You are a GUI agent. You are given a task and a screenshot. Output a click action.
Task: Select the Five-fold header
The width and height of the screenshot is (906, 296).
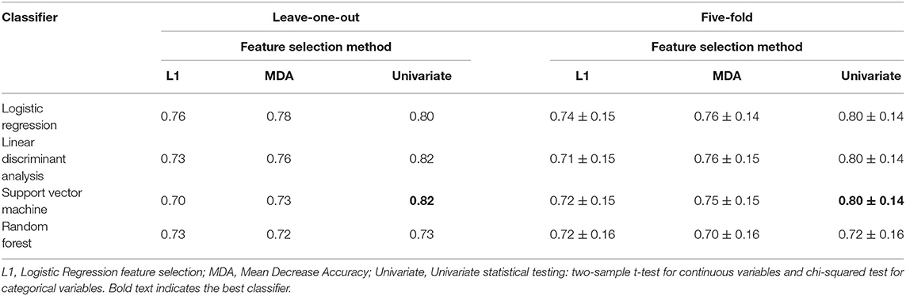[x=726, y=18]
